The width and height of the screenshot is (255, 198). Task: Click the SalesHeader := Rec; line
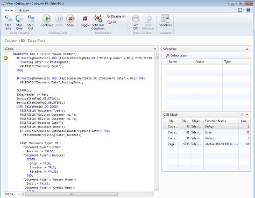point(32,94)
